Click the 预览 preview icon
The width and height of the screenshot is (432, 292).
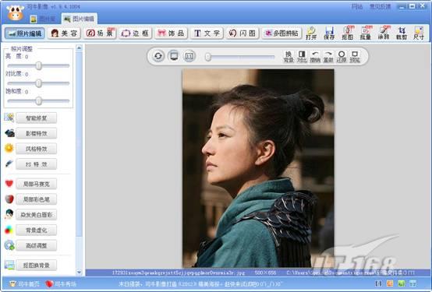(x=355, y=56)
